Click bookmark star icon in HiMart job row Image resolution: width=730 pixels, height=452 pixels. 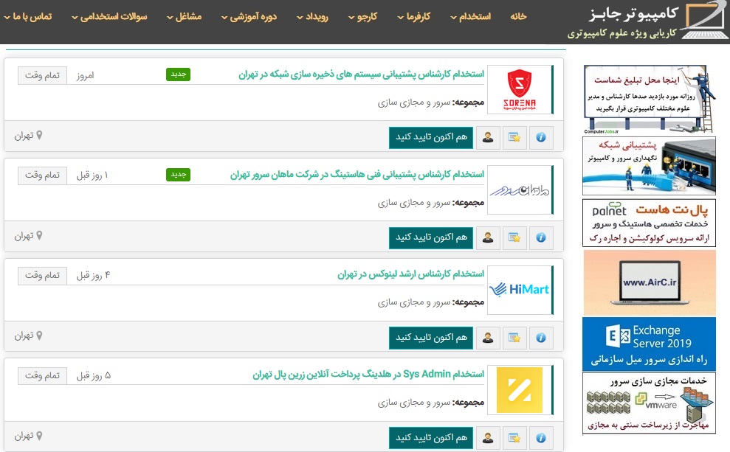[x=514, y=338]
